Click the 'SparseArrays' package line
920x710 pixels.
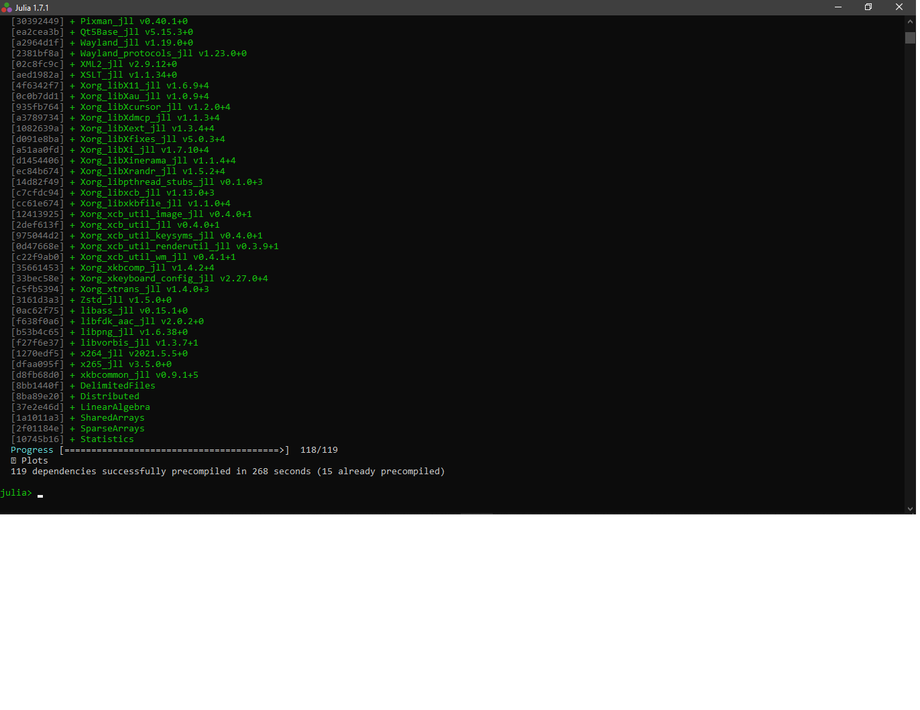click(x=113, y=429)
